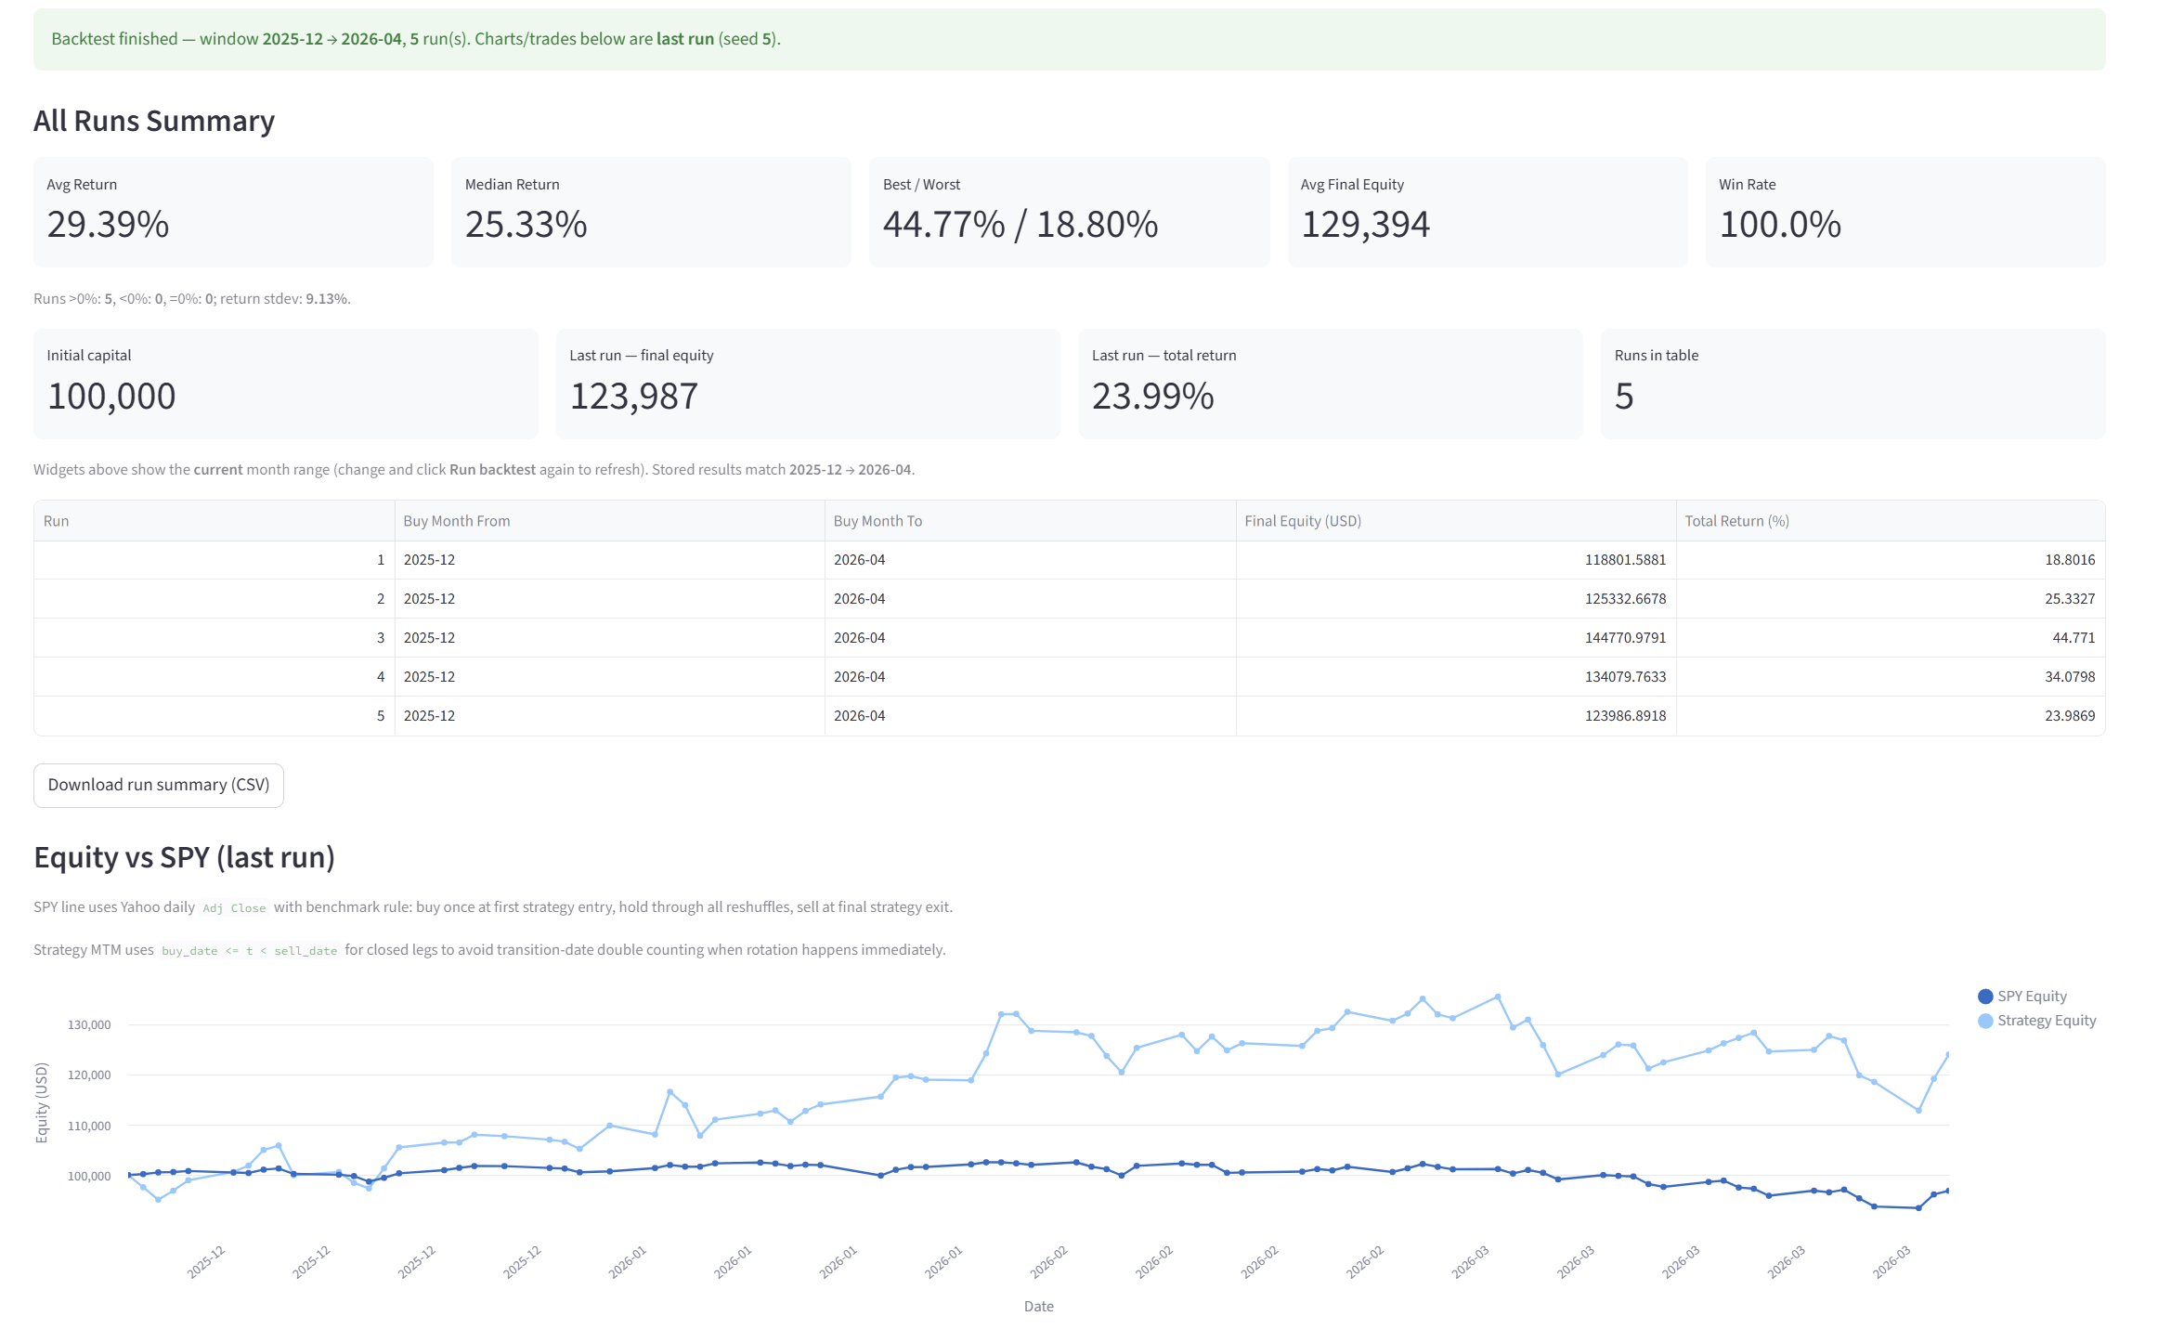
Task: Click the Equity vs SPY heading
Action: [184, 856]
